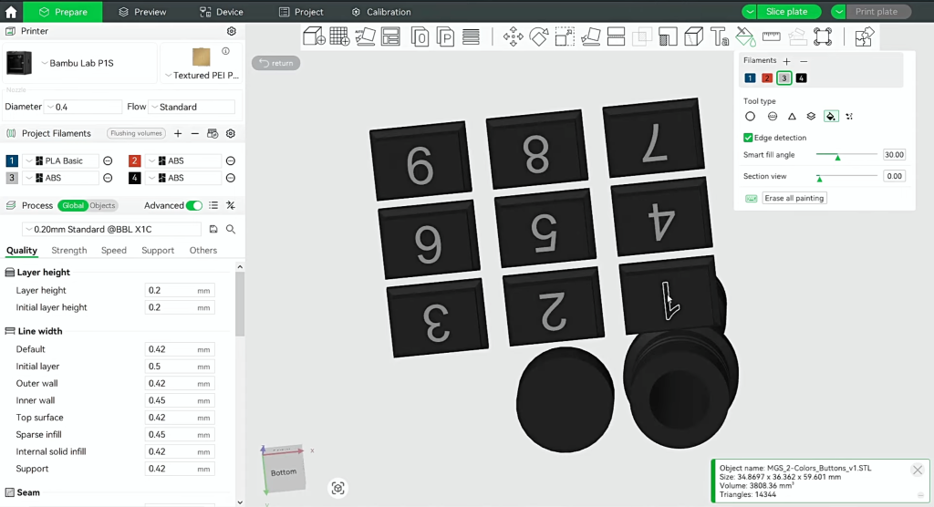Select the Circle brush tool type
Image resolution: width=934 pixels, height=507 pixels.
pyautogui.click(x=750, y=117)
